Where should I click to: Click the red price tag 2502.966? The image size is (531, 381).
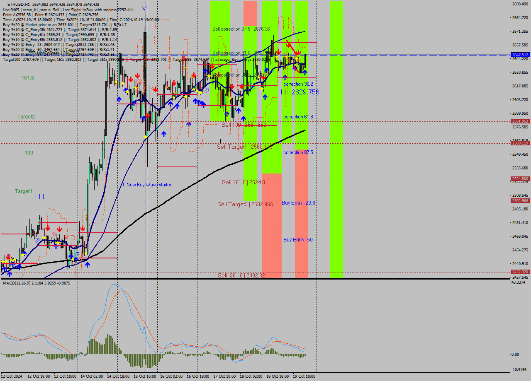[x=520, y=201]
